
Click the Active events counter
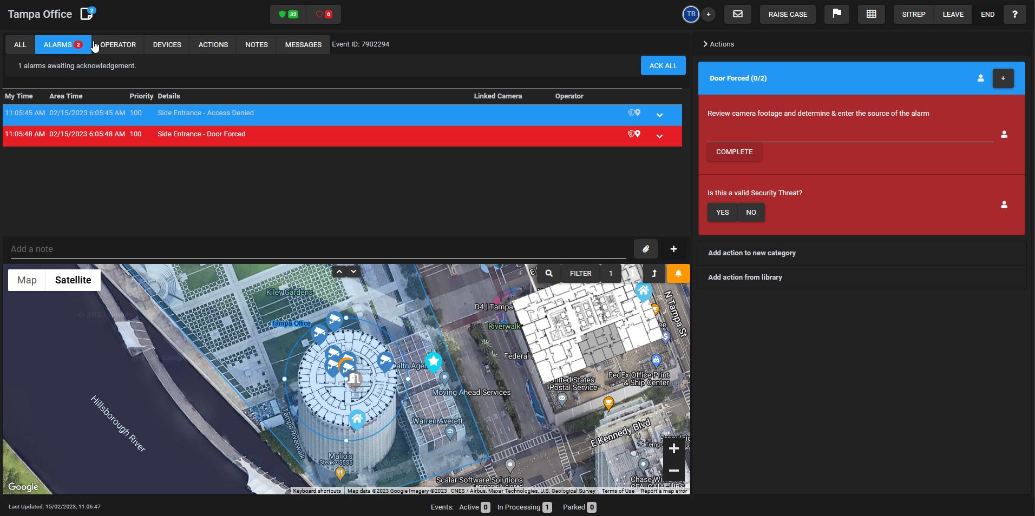point(474,507)
